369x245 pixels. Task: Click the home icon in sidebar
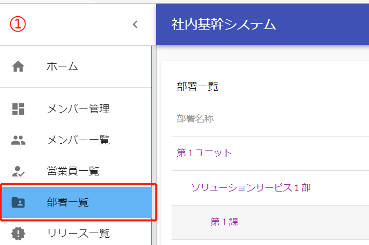[x=18, y=66]
